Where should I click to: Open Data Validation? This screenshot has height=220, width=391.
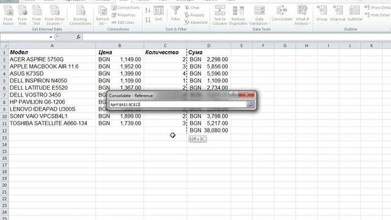(259, 15)
